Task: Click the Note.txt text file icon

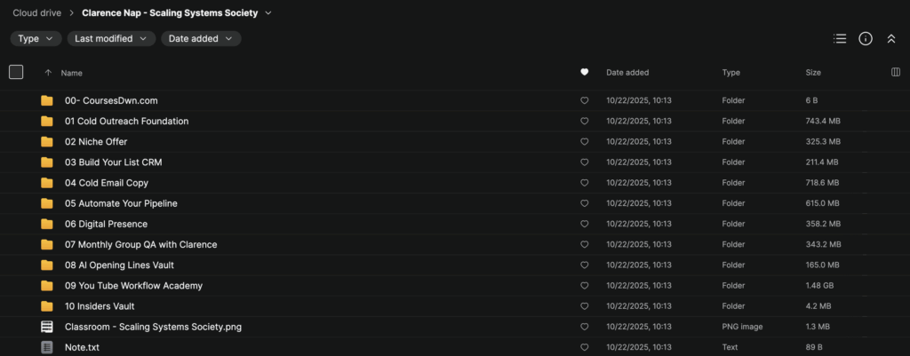Action: [x=47, y=347]
